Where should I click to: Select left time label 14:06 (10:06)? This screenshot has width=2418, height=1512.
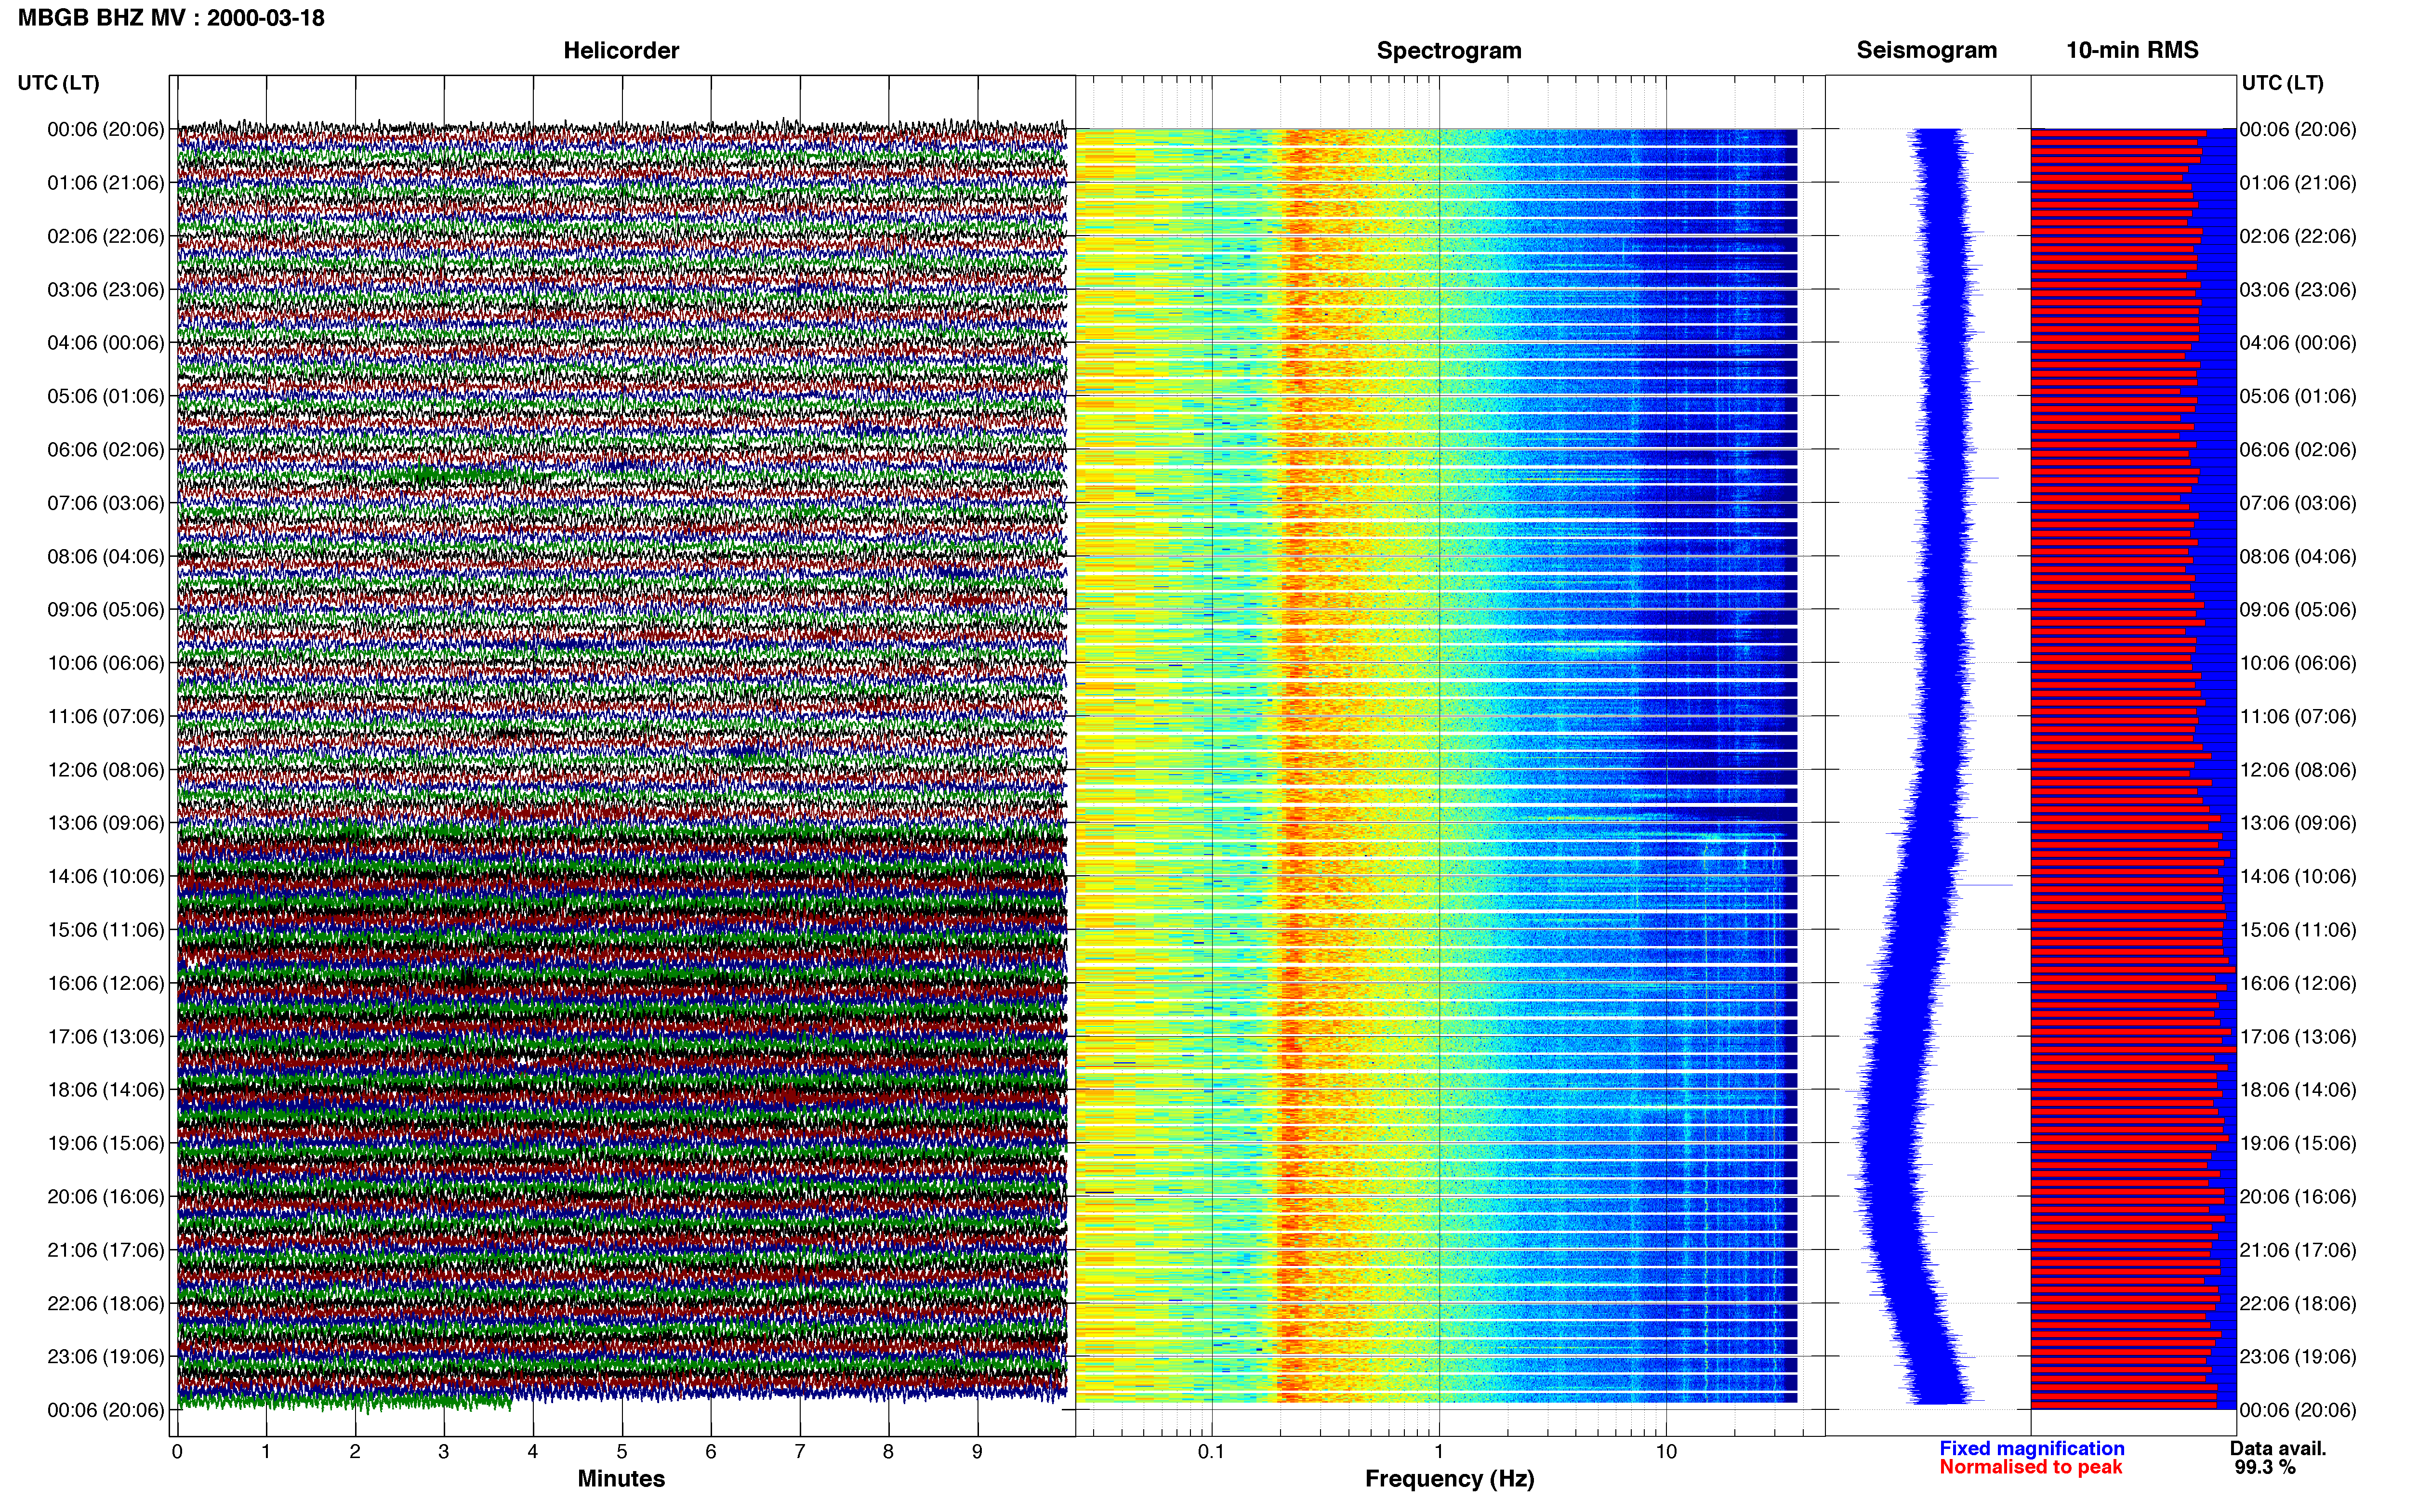click(x=106, y=877)
